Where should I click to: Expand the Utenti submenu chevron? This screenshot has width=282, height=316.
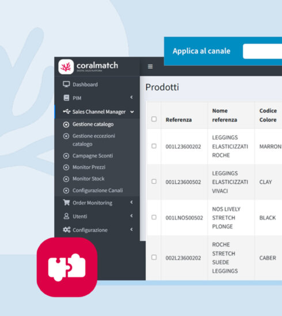(132, 216)
